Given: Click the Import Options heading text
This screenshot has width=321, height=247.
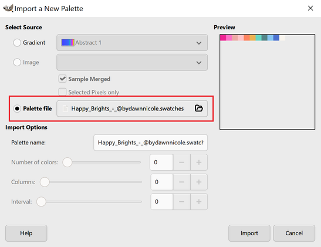Looking at the screenshot, I should pos(26,127).
